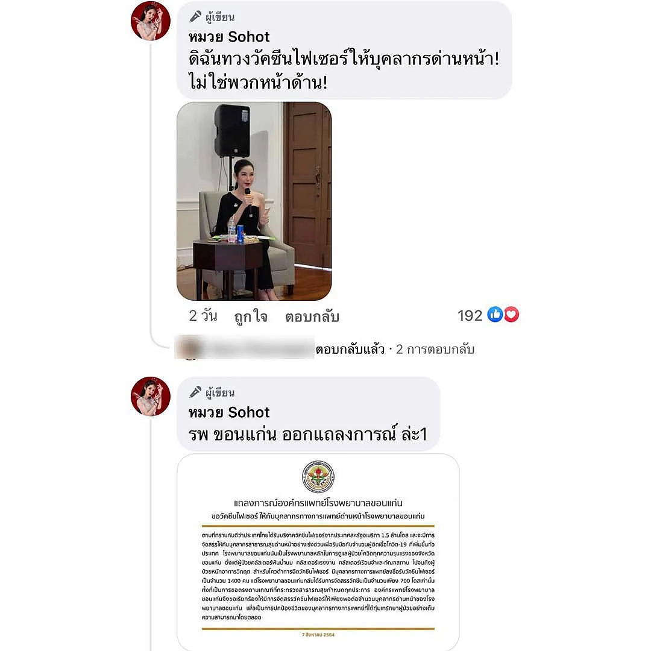651x651 pixels.
Task: Click the hospital emblem logo in statement
Action: pos(318,477)
